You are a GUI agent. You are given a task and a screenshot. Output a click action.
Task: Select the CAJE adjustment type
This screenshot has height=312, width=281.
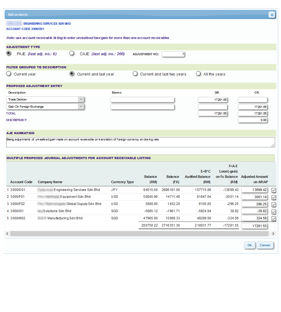click(x=72, y=53)
